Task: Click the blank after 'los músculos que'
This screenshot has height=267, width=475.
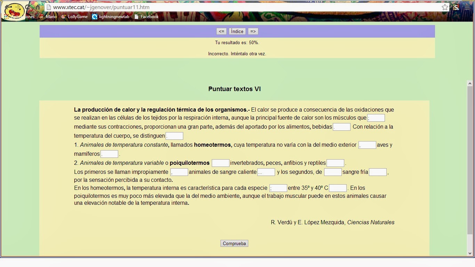Action: [x=376, y=118]
